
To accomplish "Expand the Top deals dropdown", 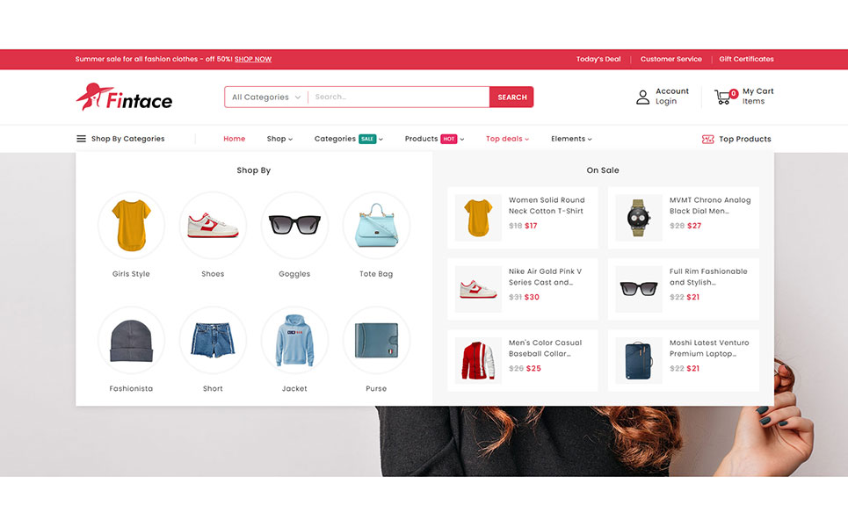I will point(507,139).
